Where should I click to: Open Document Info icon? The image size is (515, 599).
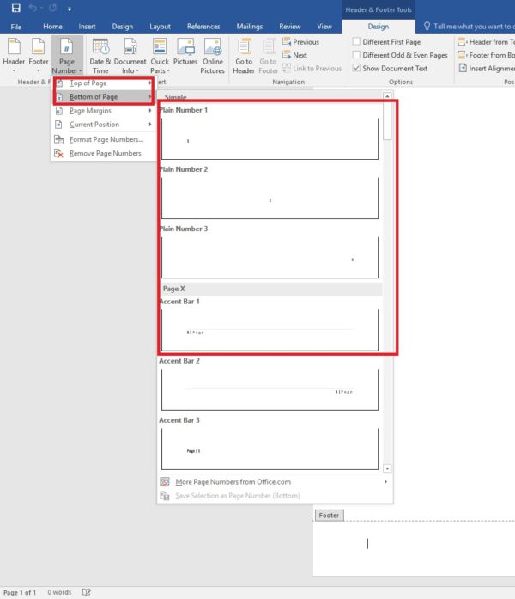click(130, 54)
